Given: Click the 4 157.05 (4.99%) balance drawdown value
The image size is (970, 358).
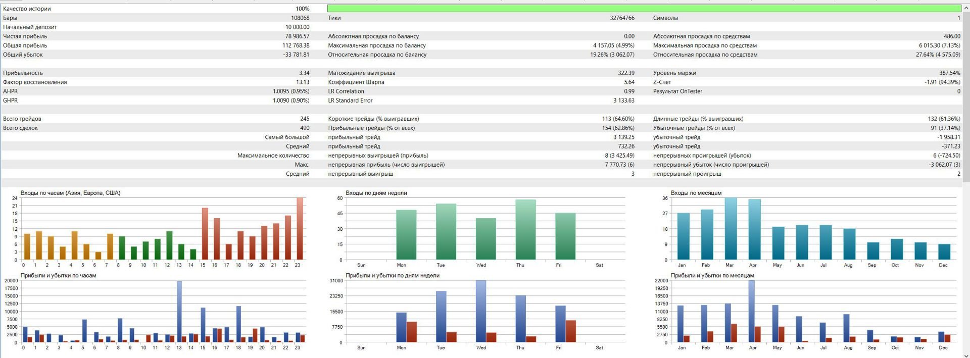Looking at the screenshot, I should [613, 45].
